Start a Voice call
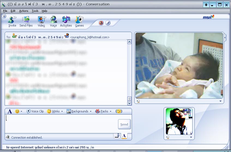 (53, 21)
